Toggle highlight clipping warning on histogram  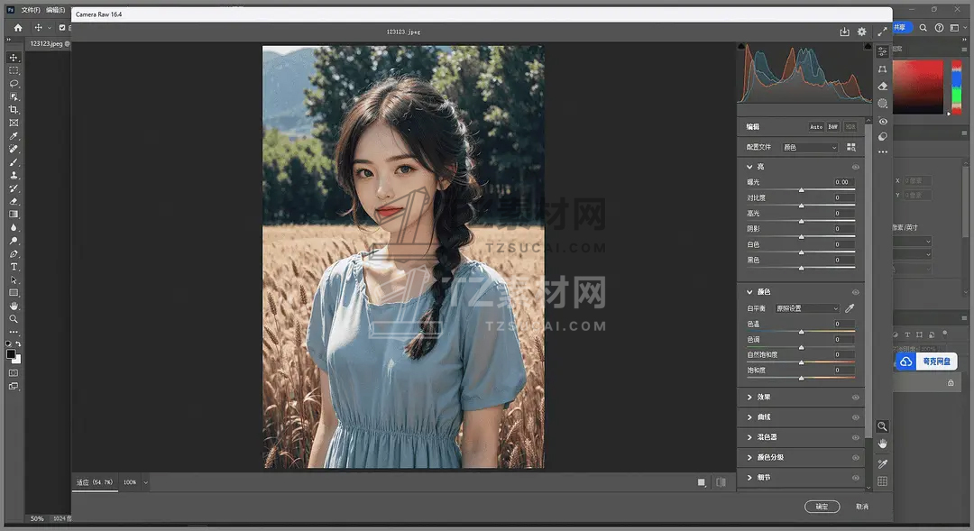868,47
